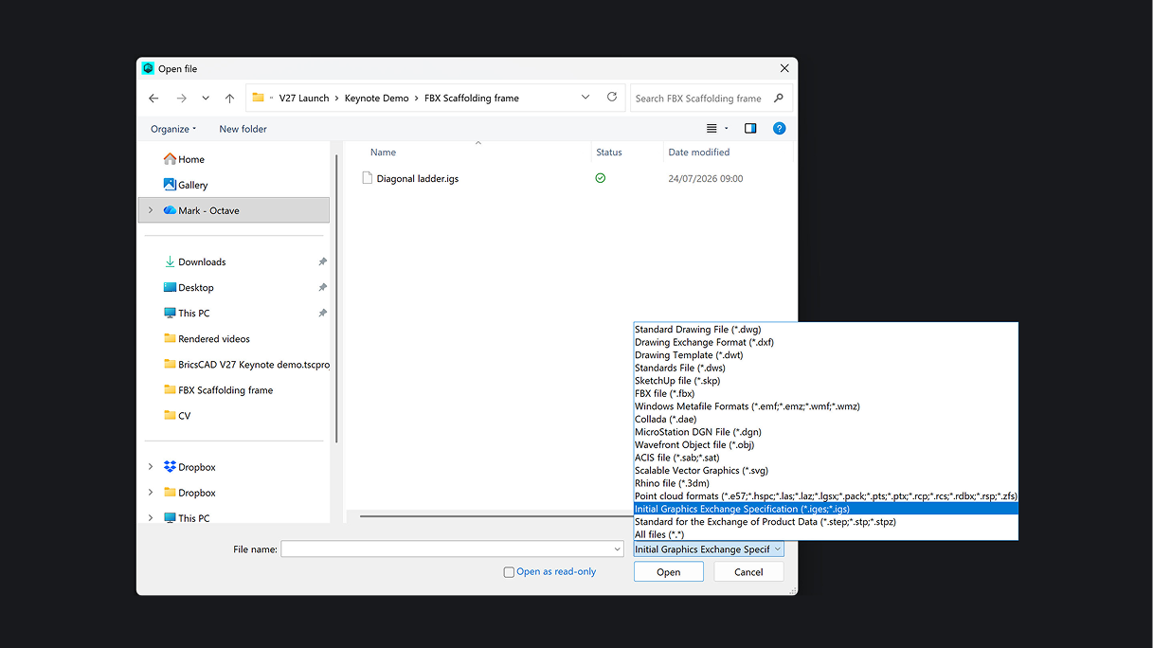The width and height of the screenshot is (1153, 648).
Task: Expand the Mark - Octave tree node
Action: pos(151,210)
